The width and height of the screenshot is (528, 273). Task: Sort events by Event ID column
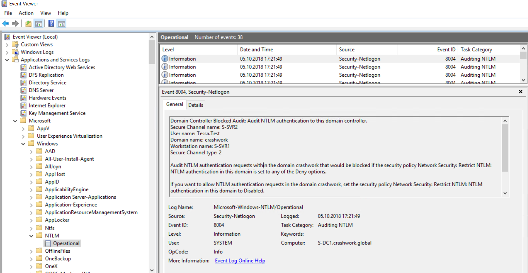[427, 50]
